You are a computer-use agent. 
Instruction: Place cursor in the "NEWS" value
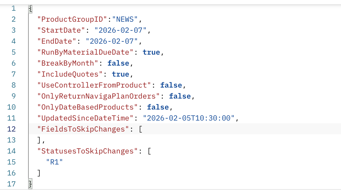[125, 20]
